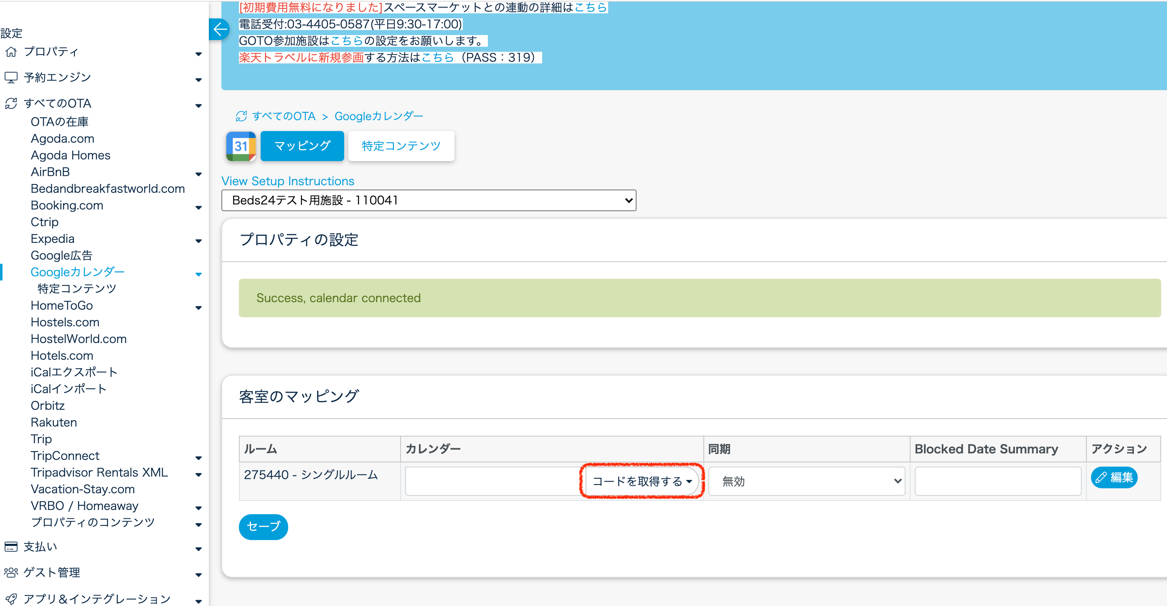Select the マッピング tab
The image size is (1167, 606).
point(302,146)
